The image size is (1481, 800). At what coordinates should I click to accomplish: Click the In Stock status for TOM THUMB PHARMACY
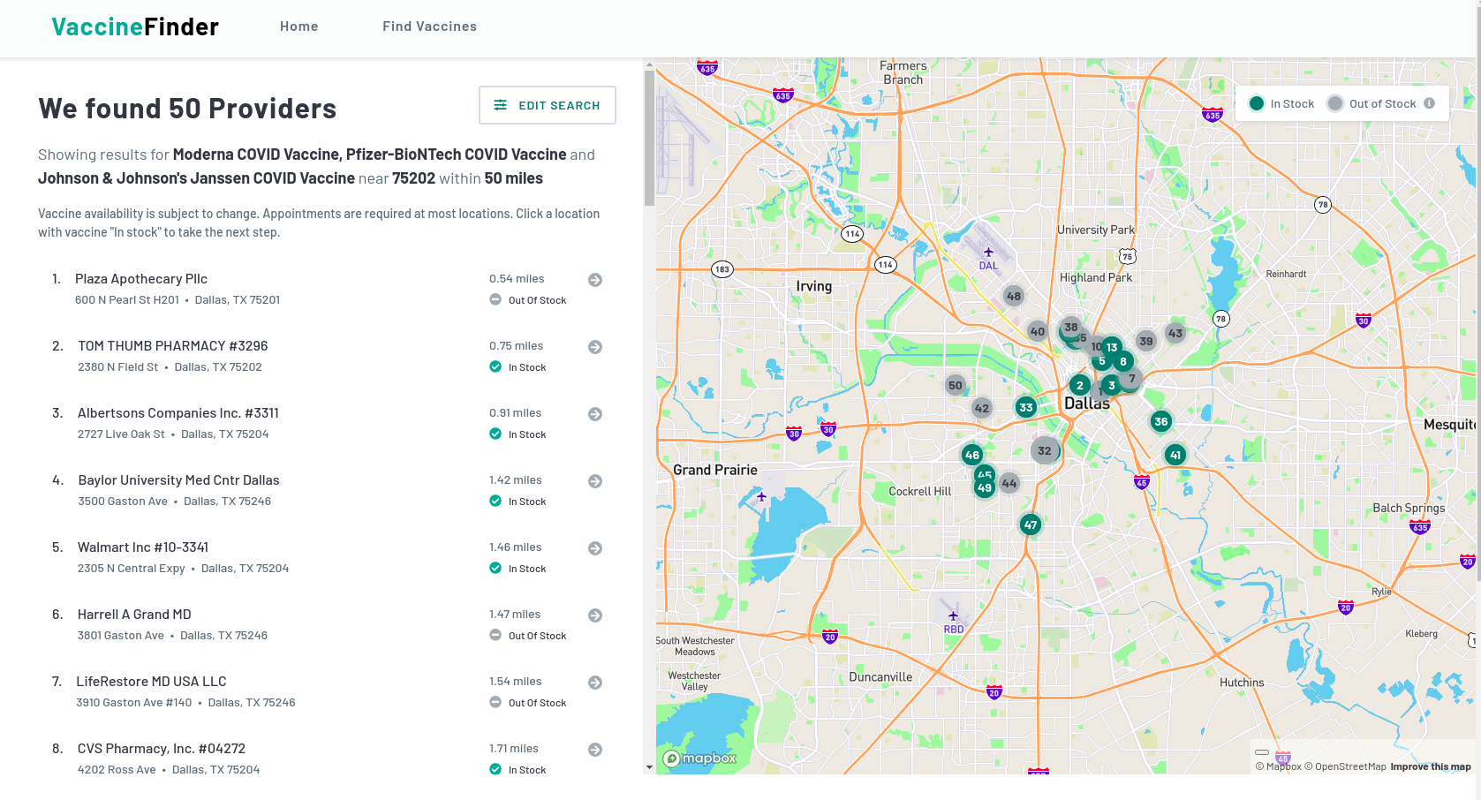point(518,367)
